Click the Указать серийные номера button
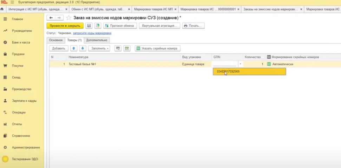This screenshot has height=168, width=341. (158, 48)
